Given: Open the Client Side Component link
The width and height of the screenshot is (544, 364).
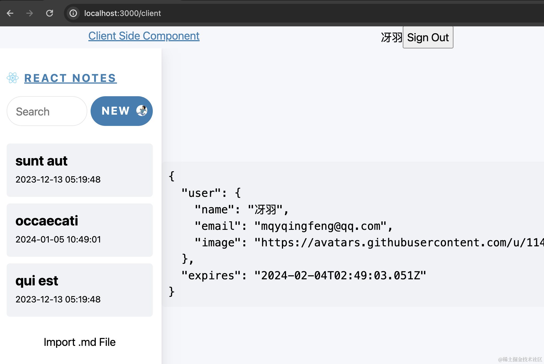Looking at the screenshot, I should click(x=144, y=36).
